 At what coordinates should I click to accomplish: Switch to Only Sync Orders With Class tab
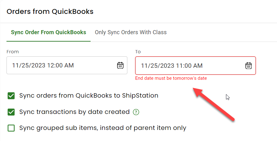131,32
